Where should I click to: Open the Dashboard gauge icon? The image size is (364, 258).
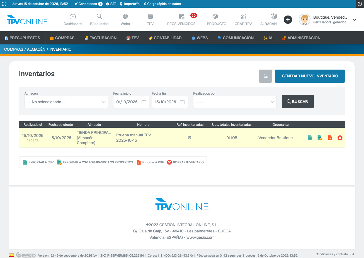73,16
